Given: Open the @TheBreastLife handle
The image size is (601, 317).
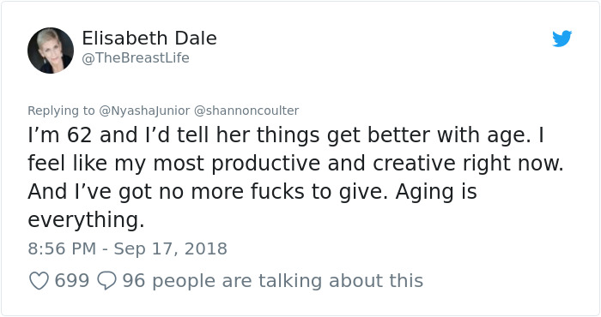Looking at the screenshot, I should tap(136, 57).
